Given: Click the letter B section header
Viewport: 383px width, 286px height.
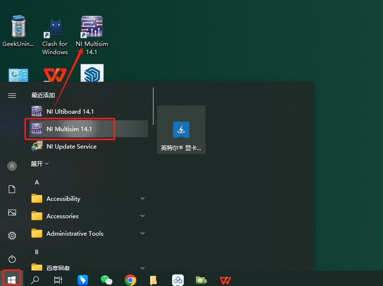Looking at the screenshot, I should pos(37,252).
